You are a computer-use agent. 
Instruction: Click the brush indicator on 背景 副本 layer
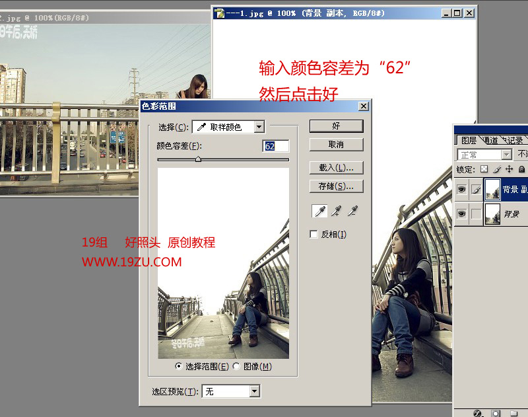tap(476, 190)
